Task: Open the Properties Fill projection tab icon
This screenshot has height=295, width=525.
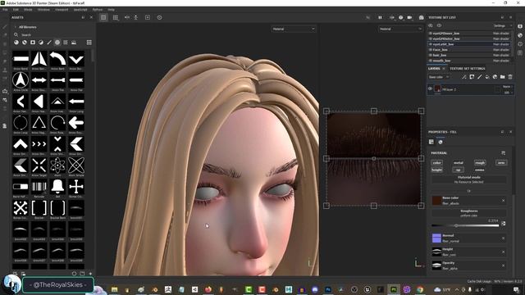Action: (431, 142)
